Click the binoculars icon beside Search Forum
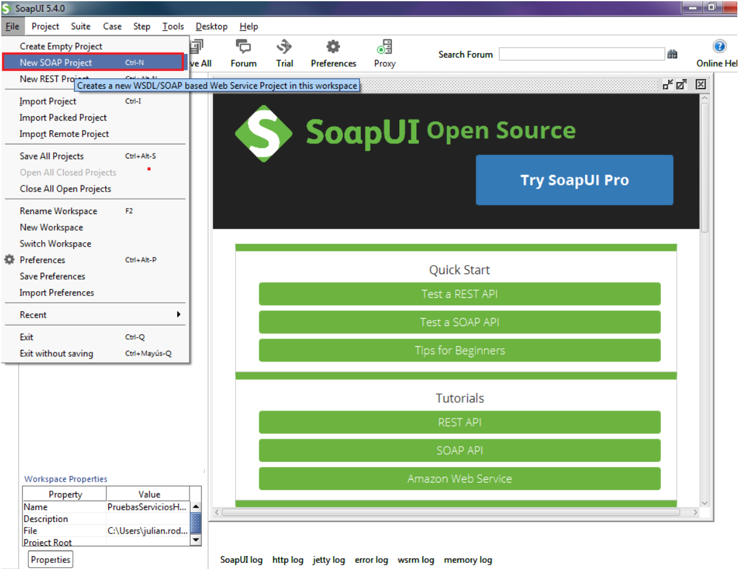The width and height of the screenshot is (741, 569). pyautogui.click(x=673, y=54)
